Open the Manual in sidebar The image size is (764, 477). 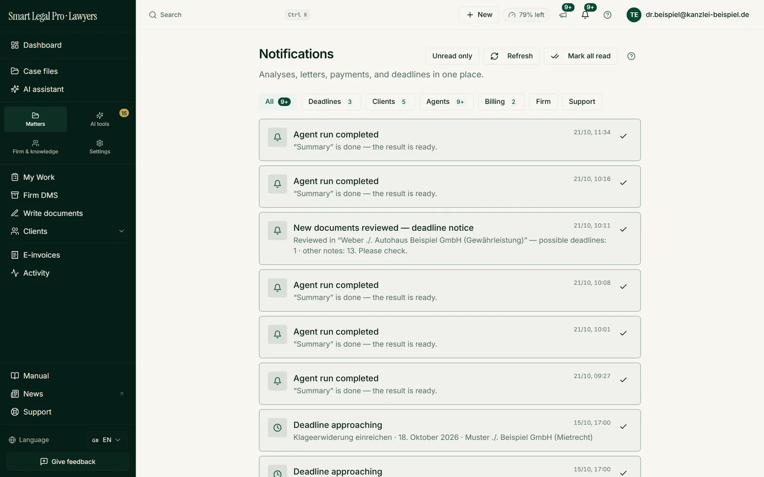click(x=68, y=376)
